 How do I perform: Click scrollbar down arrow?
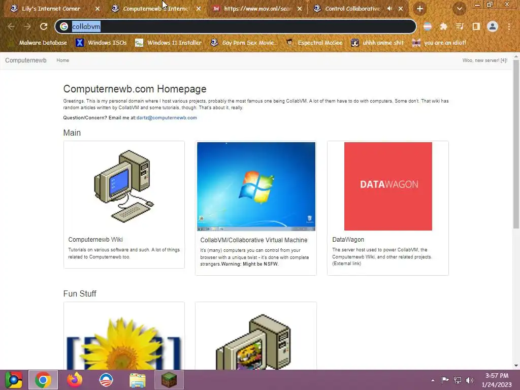point(516,366)
